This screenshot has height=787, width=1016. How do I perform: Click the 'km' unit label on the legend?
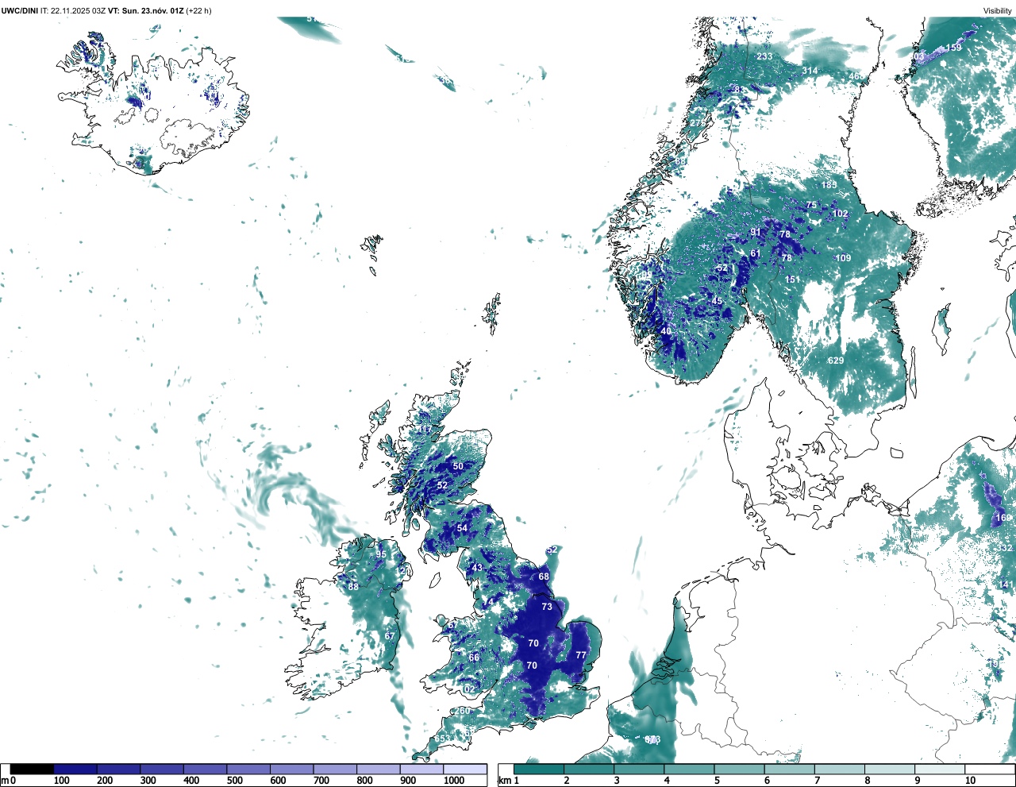coord(504,781)
